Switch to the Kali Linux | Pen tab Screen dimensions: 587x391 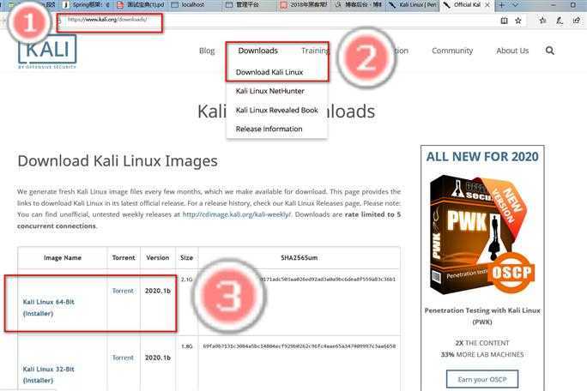(x=413, y=5)
